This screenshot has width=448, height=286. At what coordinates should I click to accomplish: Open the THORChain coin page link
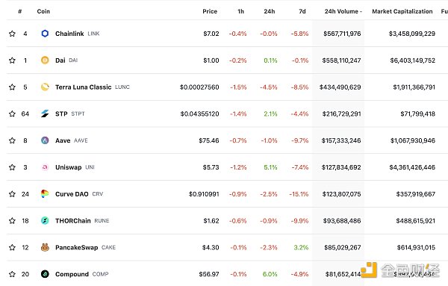click(x=73, y=220)
